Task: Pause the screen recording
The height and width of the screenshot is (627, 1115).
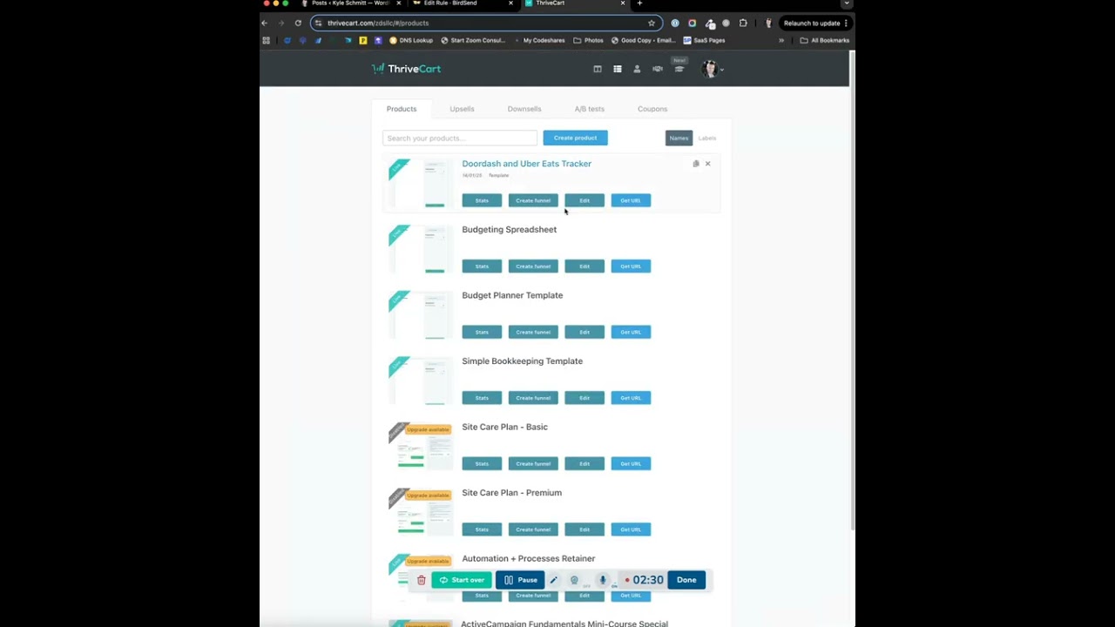Action: pos(520,580)
